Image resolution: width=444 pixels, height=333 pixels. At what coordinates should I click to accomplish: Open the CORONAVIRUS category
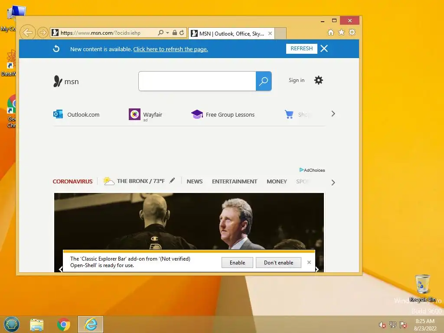pos(72,182)
